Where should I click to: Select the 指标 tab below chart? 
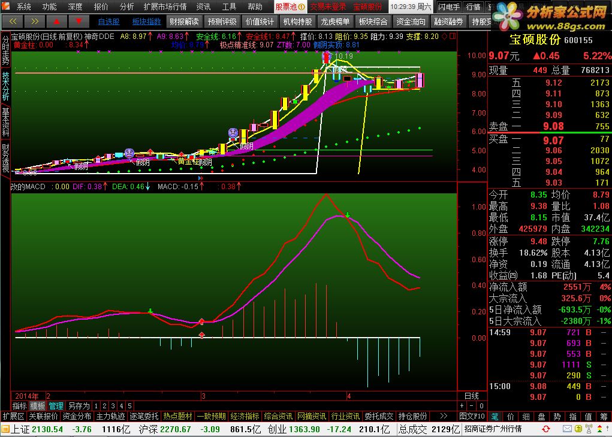pos(20,406)
